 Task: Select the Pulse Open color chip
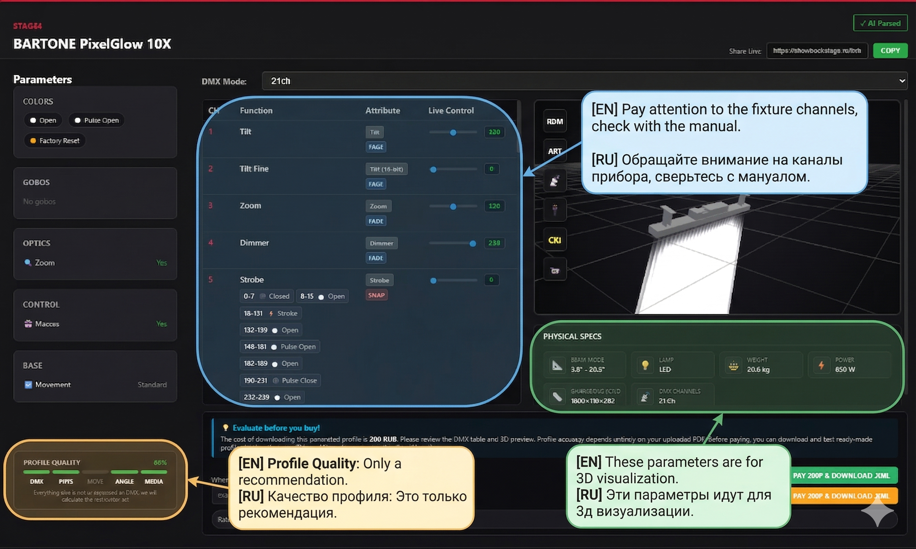click(96, 120)
